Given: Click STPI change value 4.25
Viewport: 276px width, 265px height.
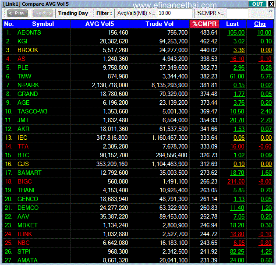Looking at the screenshot, I should point(266,251).
